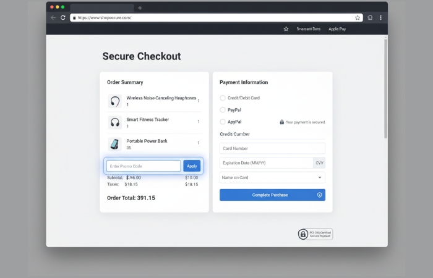Click the padlock icon in address bar
This screenshot has height=278, width=433.
point(74,18)
